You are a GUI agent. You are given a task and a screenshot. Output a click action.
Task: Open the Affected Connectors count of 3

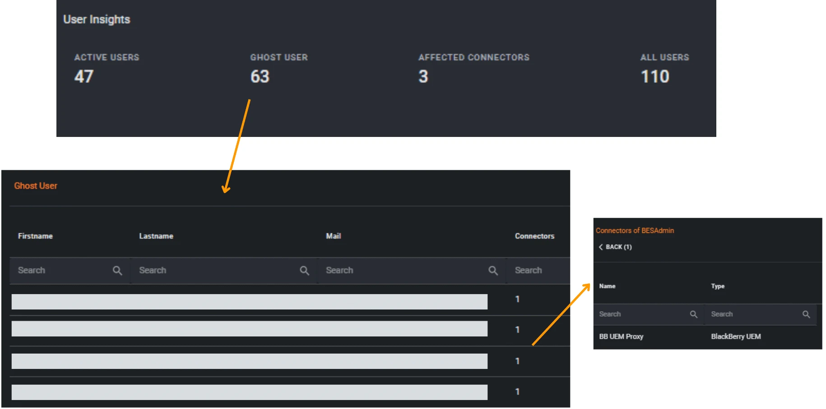point(423,77)
